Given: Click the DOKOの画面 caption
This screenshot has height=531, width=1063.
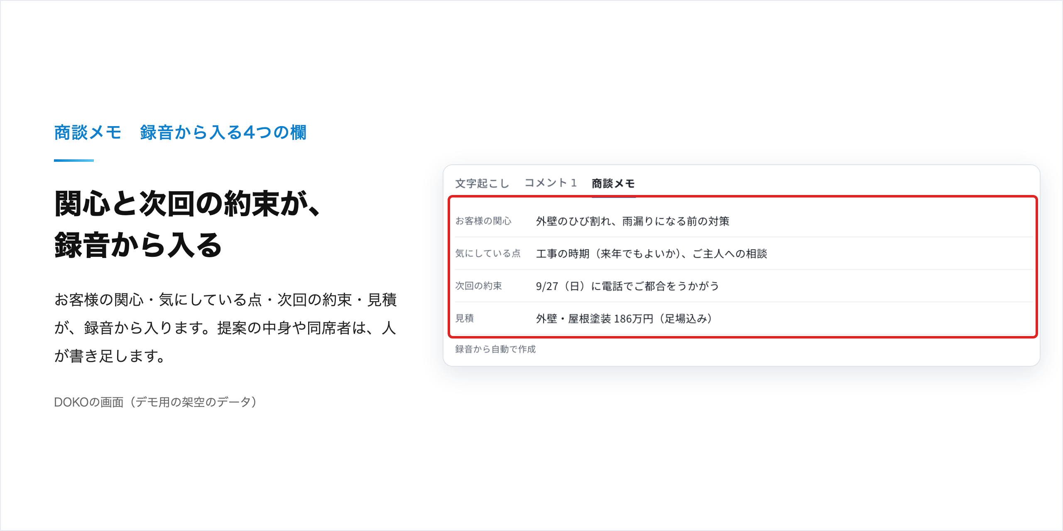Looking at the screenshot, I should pos(155,402).
